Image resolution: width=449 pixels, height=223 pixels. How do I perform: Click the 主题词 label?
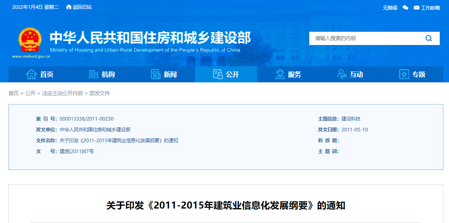[329, 151]
